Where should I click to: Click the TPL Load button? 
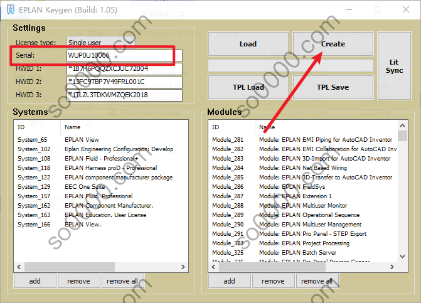pyautogui.click(x=248, y=87)
